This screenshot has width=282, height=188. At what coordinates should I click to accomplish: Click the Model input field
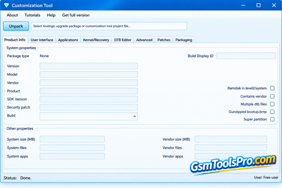point(89,74)
